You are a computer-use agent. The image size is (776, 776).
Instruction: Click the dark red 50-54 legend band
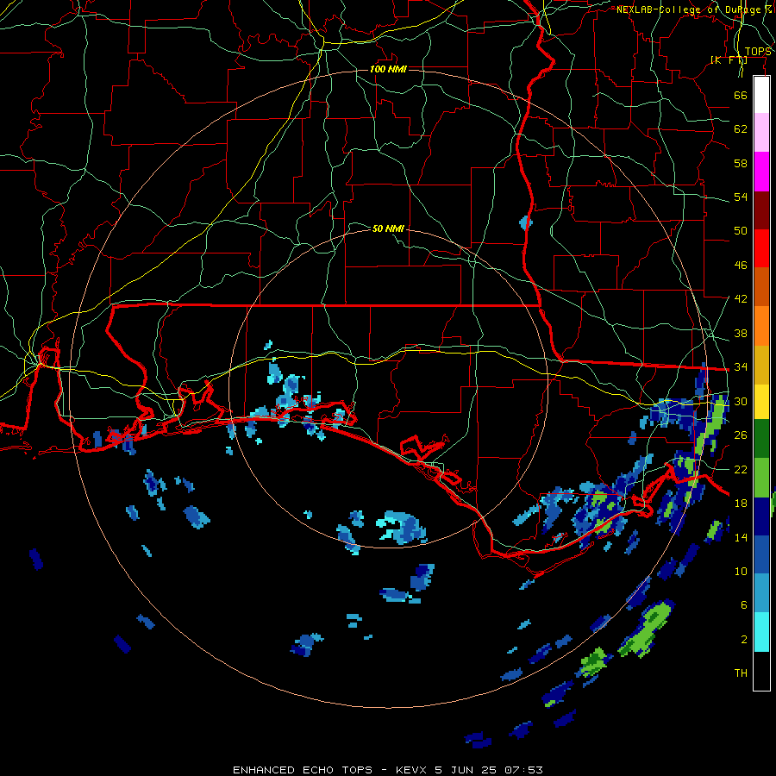tap(761, 210)
